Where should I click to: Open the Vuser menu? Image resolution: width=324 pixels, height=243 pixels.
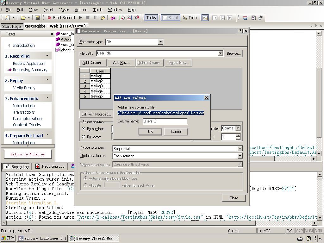point(64,10)
